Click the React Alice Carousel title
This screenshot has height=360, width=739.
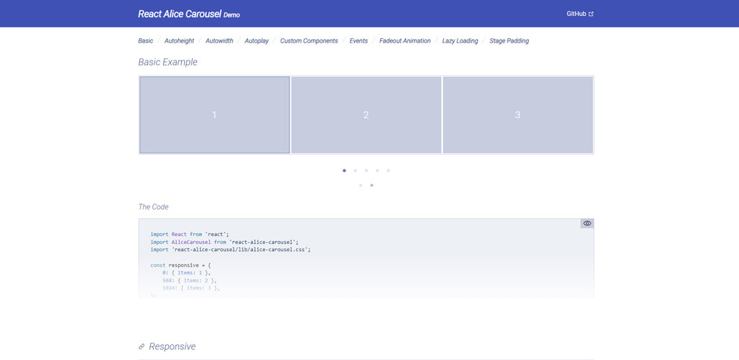[180, 14]
